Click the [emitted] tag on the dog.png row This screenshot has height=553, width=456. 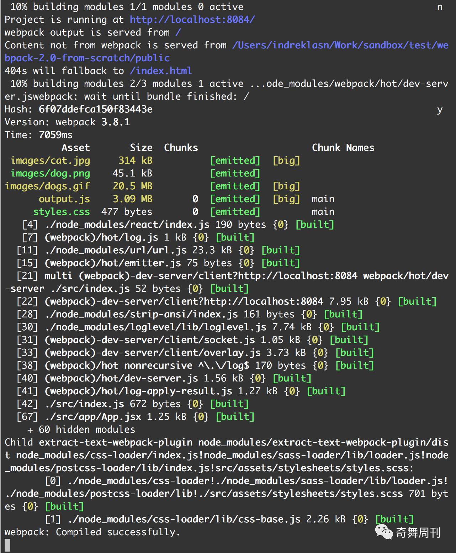coord(235,173)
